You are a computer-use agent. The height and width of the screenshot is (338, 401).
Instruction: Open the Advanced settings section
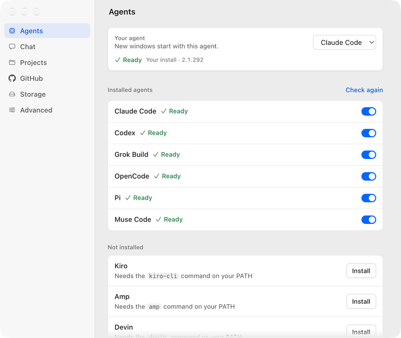47,110
